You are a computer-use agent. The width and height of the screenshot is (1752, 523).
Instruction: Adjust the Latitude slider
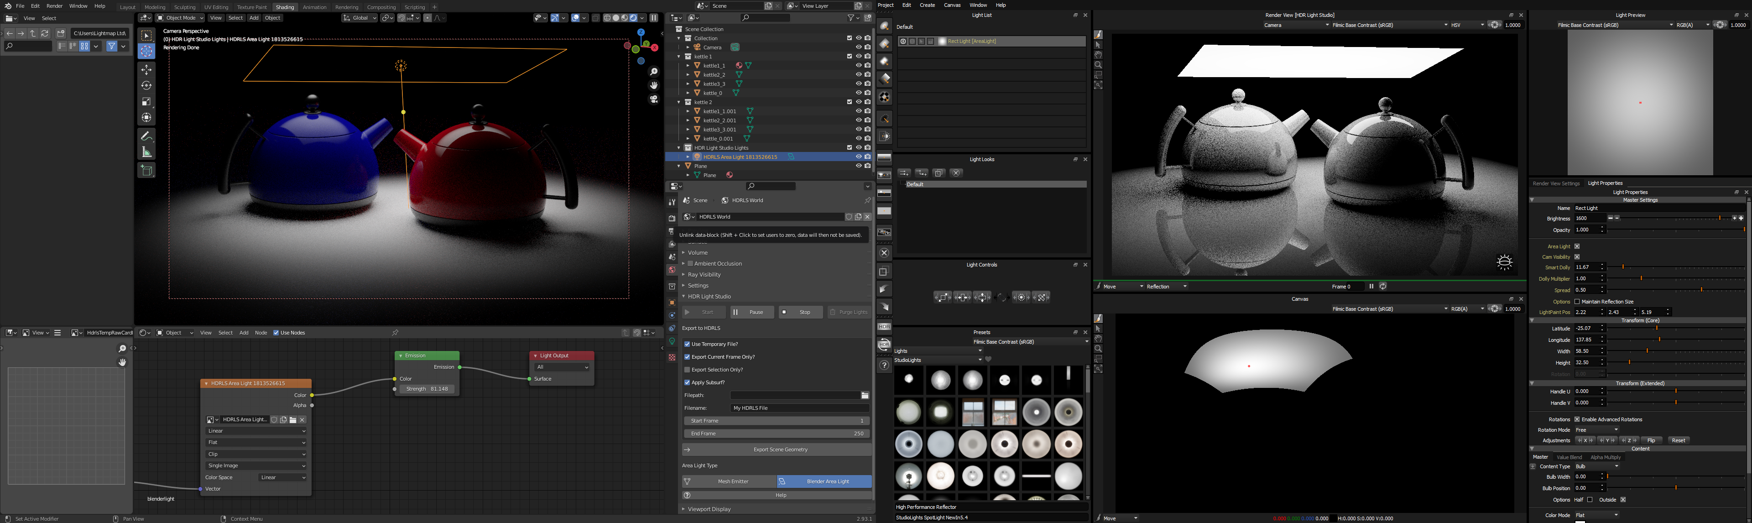[x=1676, y=329]
